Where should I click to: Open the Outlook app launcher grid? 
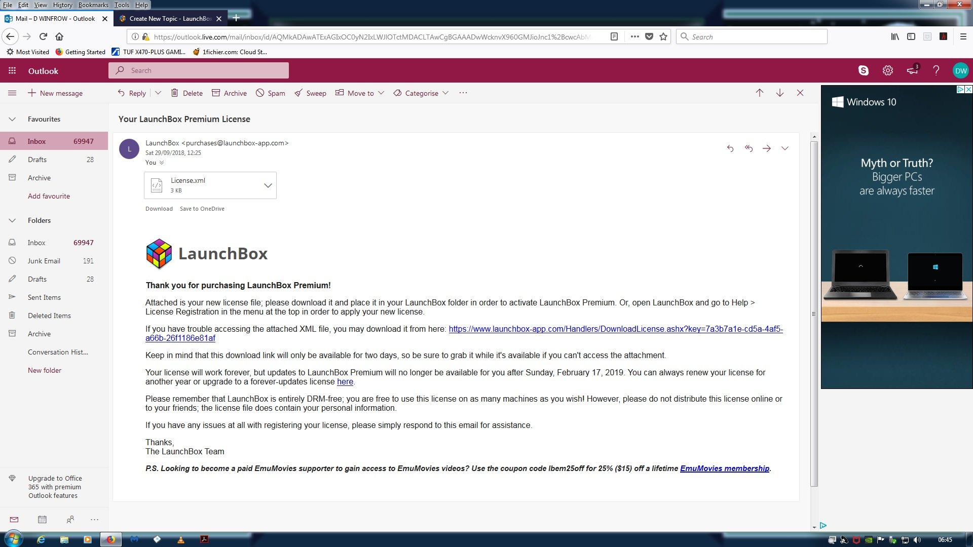tap(12, 71)
